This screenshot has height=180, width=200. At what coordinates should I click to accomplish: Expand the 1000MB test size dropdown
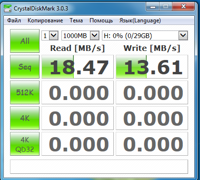[80, 35]
